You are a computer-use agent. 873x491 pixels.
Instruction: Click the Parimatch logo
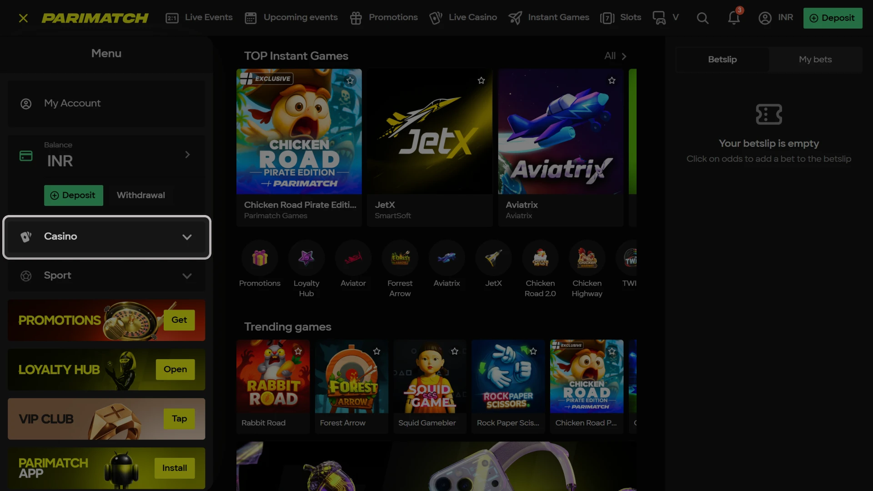pyautogui.click(x=95, y=18)
